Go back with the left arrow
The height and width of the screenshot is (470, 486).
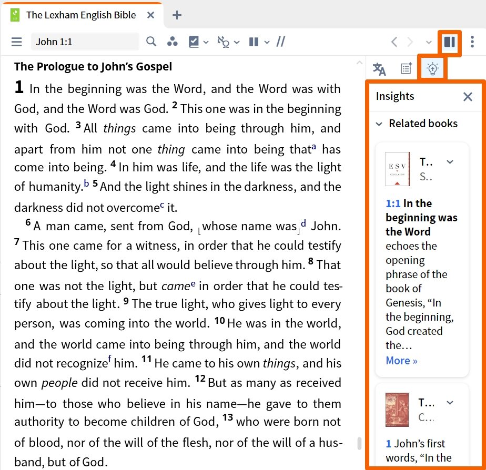tap(394, 42)
